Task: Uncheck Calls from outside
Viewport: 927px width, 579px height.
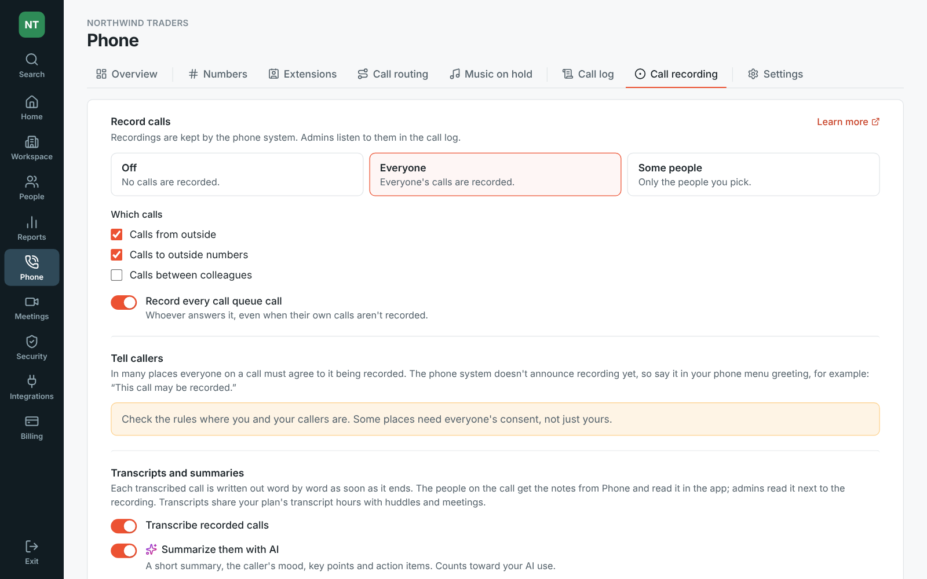Action: point(116,234)
